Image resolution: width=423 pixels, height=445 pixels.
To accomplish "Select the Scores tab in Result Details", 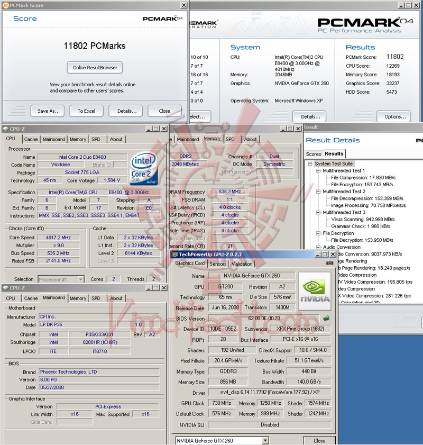I will coord(314,154).
